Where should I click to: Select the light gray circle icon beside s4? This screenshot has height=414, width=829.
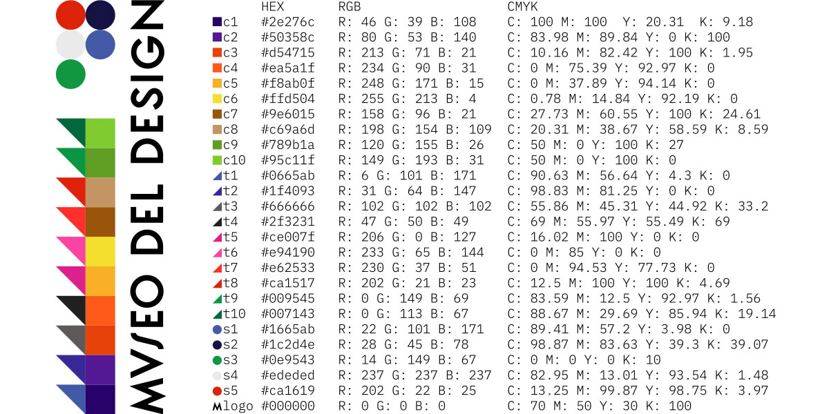coord(217,376)
